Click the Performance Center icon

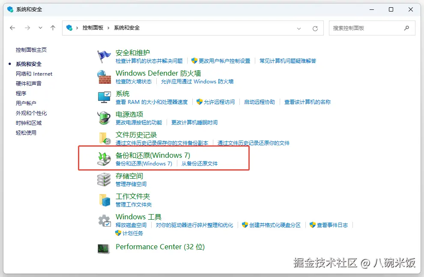(104, 248)
